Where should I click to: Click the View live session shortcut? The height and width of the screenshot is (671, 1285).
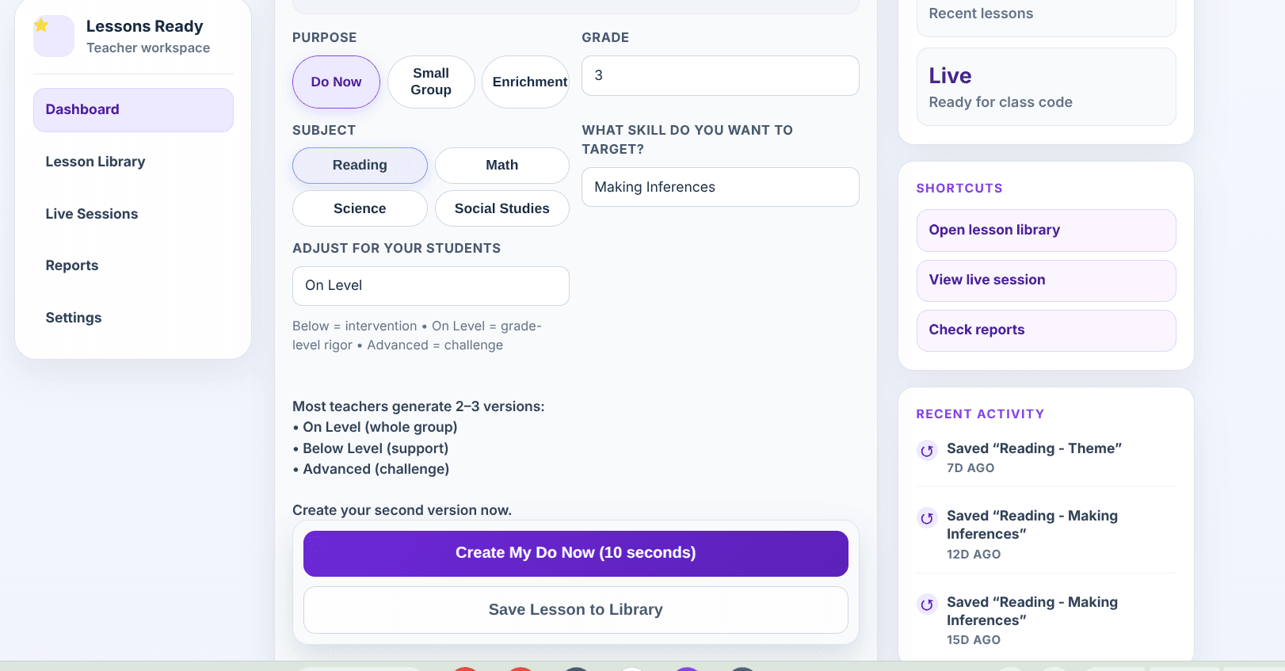click(x=1046, y=280)
